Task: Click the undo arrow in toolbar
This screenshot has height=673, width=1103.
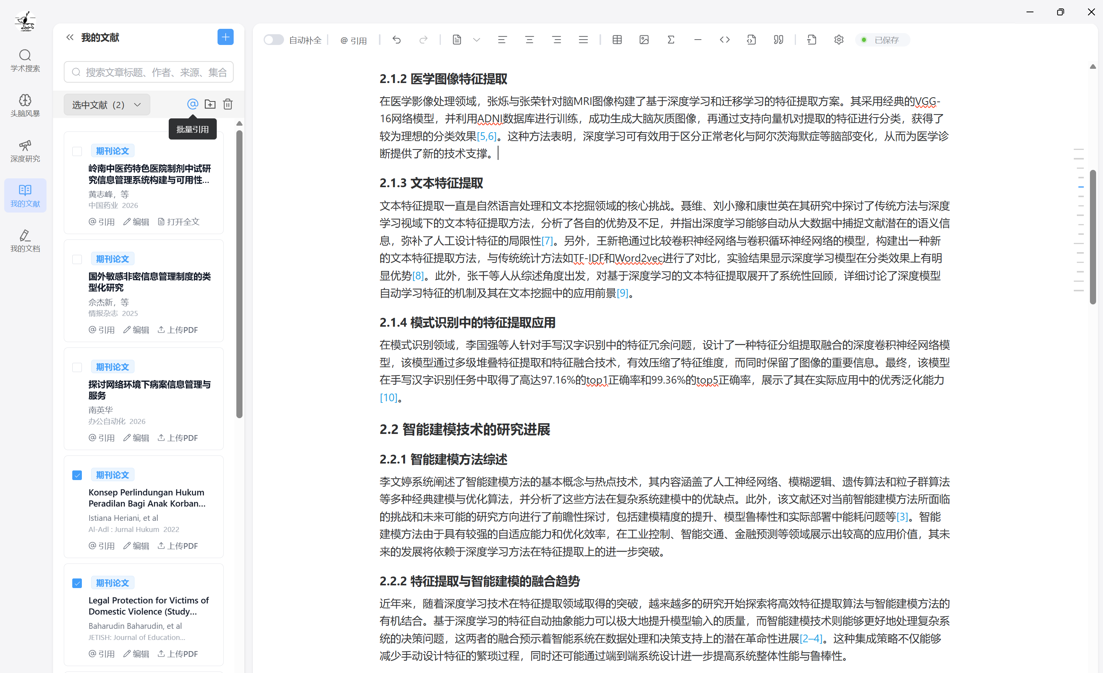Action: coord(397,40)
